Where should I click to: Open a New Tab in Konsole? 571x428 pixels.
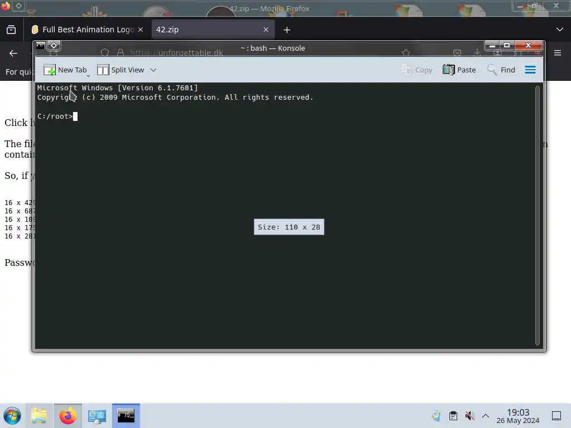(x=66, y=70)
